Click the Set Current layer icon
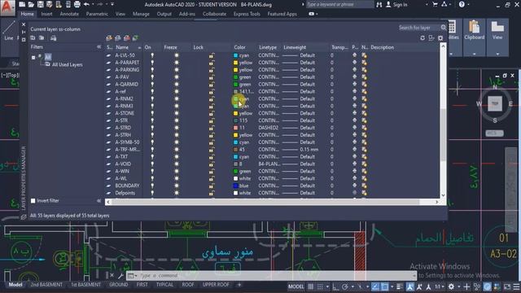This screenshot has height=293, width=521. 135,38
